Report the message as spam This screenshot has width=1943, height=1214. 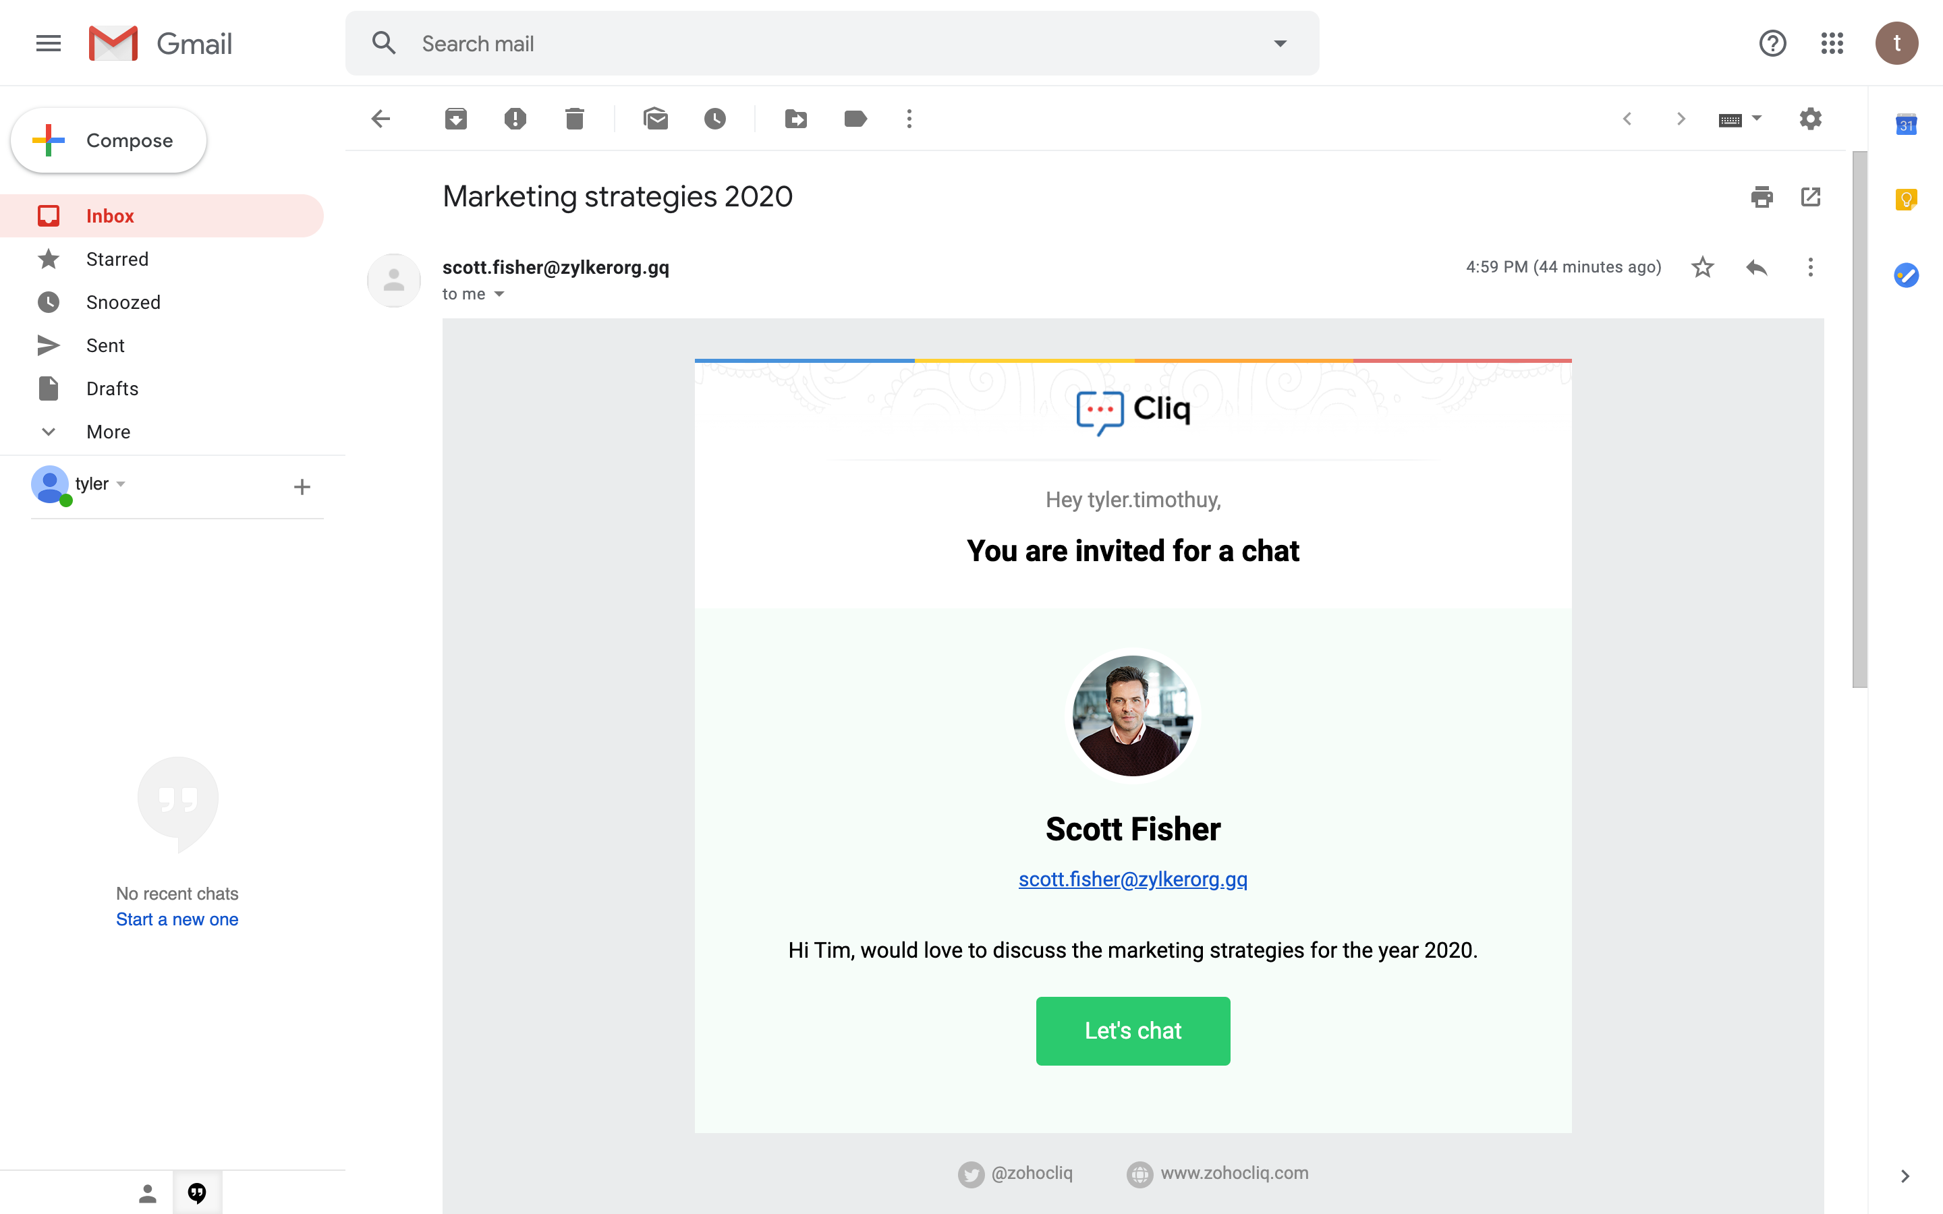pyautogui.click(x=515, y=119)
